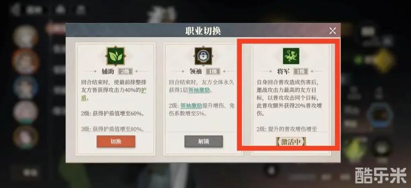This screenshot has height=188, width=411.
Task: Click the blurred home icon in top bar
Action: 61,10
